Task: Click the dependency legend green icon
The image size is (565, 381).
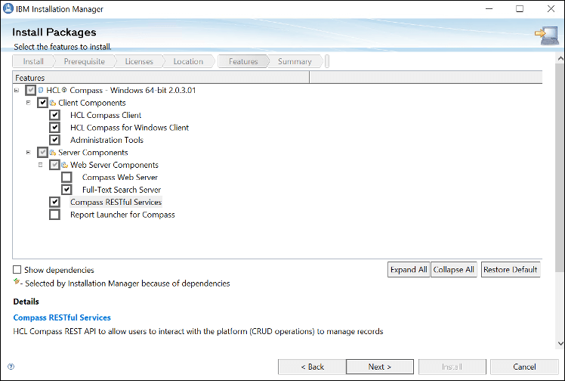Action: [17, 281]
